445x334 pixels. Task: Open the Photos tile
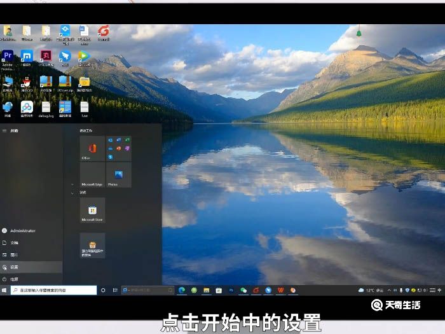coord(118,176)
